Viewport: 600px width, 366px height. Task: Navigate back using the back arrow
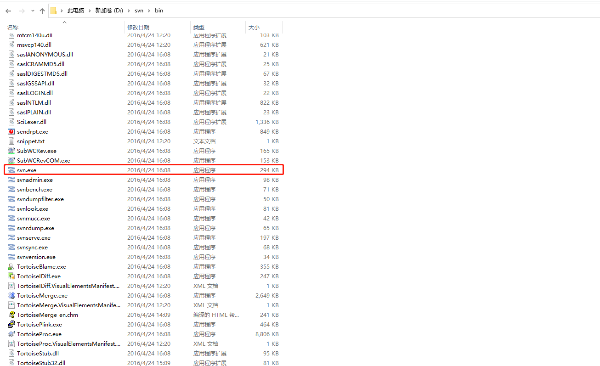7,10
